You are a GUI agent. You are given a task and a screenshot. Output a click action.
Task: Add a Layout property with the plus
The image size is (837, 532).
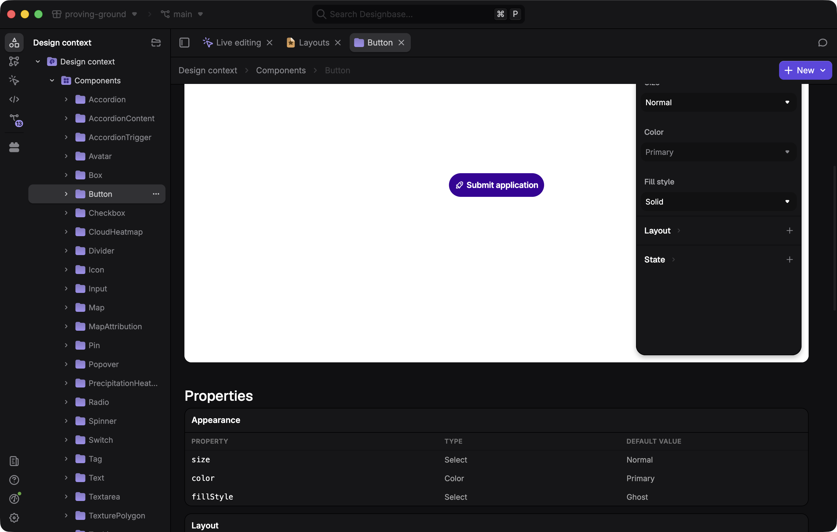[x=789, y=231]
